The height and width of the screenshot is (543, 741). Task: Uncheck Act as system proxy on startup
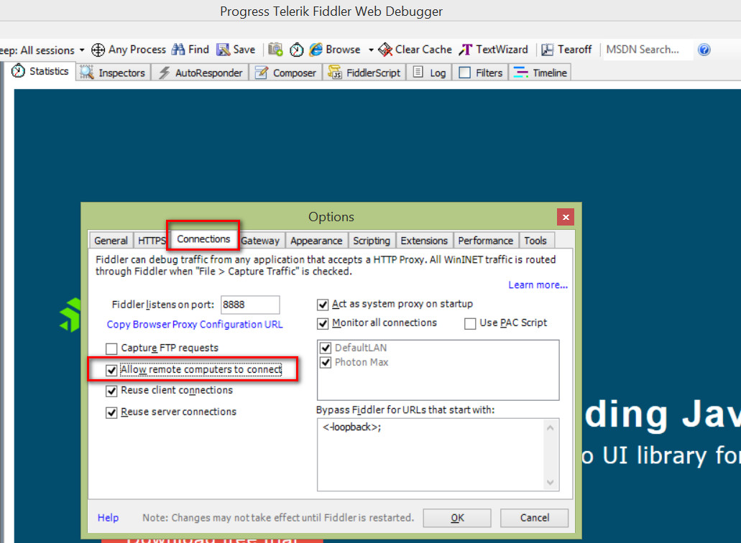click(x=323, y=305)
